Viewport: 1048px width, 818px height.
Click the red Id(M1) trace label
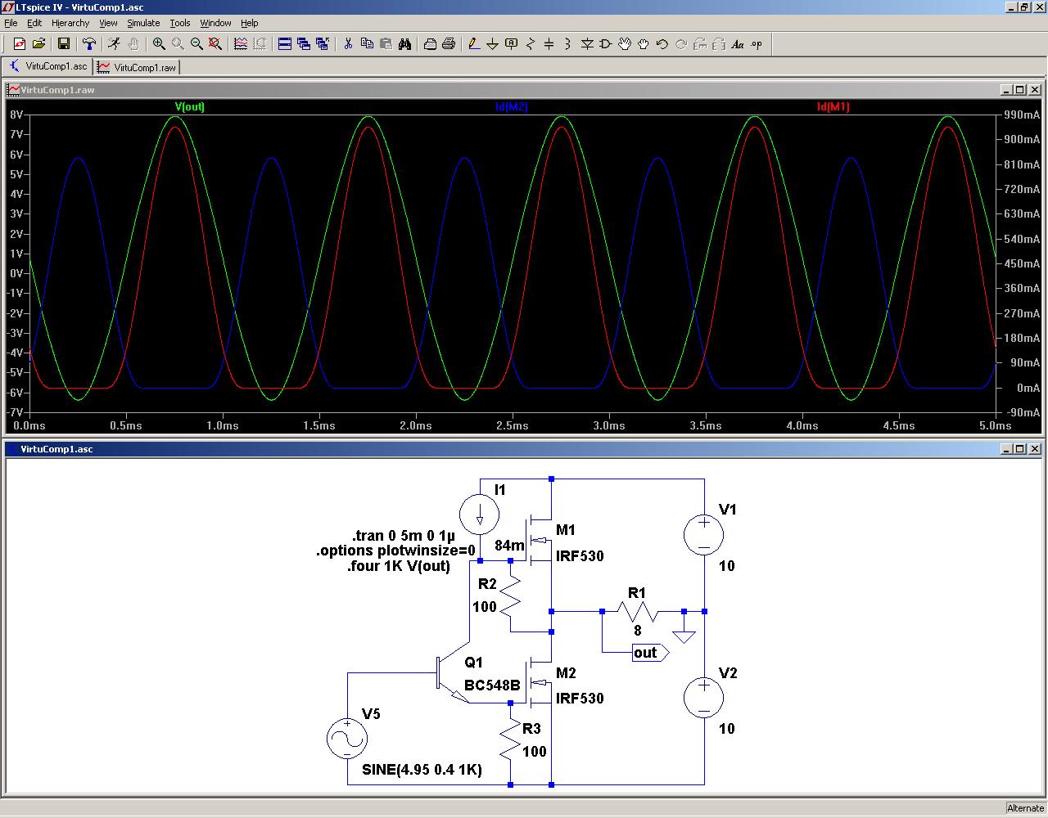(x=833, y=107)
